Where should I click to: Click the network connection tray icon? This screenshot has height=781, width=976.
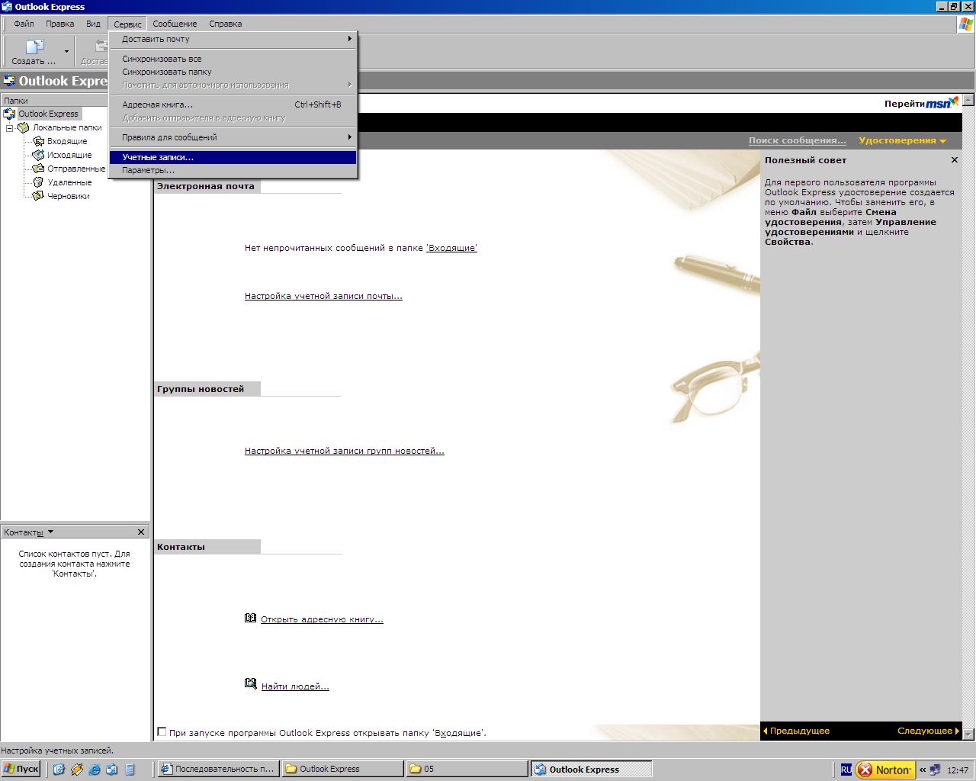click(x=935, y=770)
